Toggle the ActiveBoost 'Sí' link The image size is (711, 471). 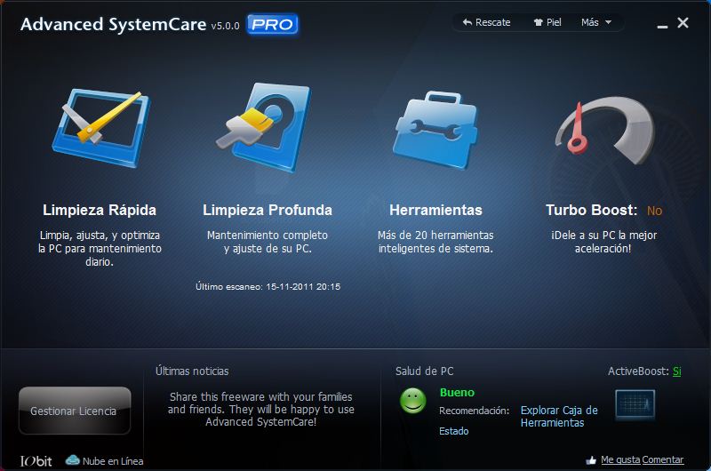click(676, 371)
